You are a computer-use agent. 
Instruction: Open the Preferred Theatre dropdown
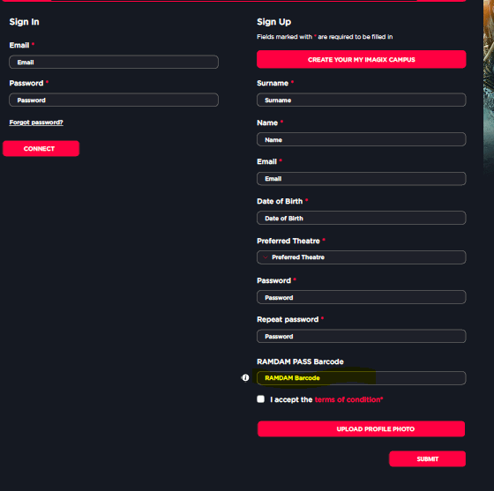point(362,257)
